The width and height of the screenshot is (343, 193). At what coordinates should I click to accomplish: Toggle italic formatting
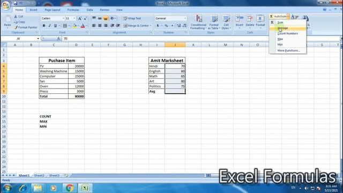[49, 26]
